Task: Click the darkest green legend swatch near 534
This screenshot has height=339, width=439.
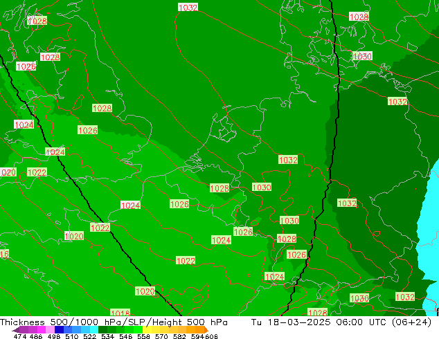Action: [x=102, y=329]
